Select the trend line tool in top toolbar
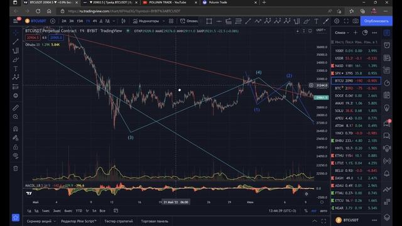The height and width of the screenshot is (226, 402). tap(248, 21)
